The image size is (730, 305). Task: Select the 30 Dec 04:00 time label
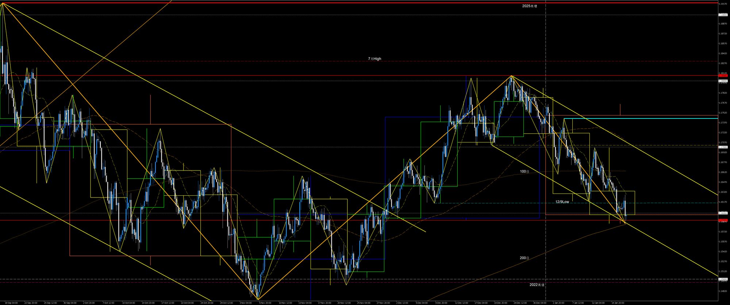point(539,303)
